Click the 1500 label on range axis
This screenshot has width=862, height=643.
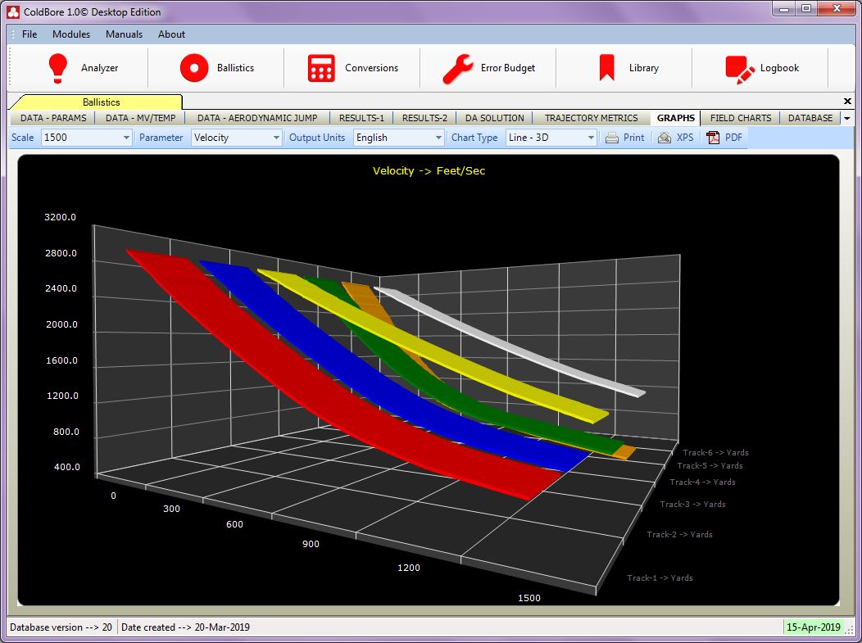click(529, 598)
